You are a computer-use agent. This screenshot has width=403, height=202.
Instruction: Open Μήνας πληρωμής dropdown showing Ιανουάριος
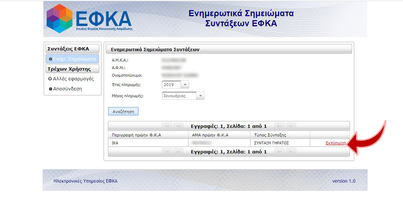[x=183, y=96]
